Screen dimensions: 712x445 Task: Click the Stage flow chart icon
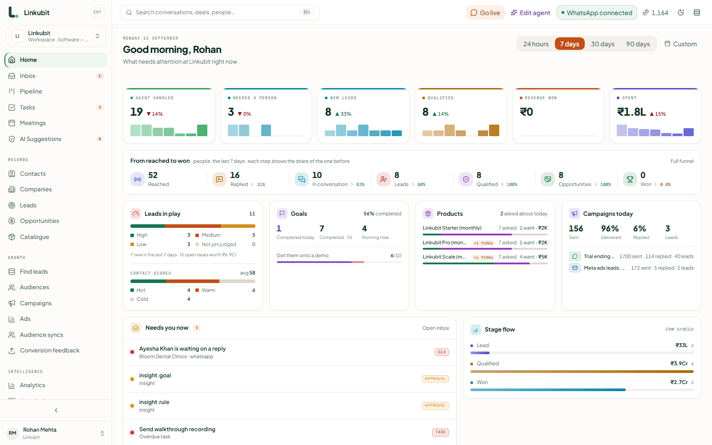click(476, 330)
